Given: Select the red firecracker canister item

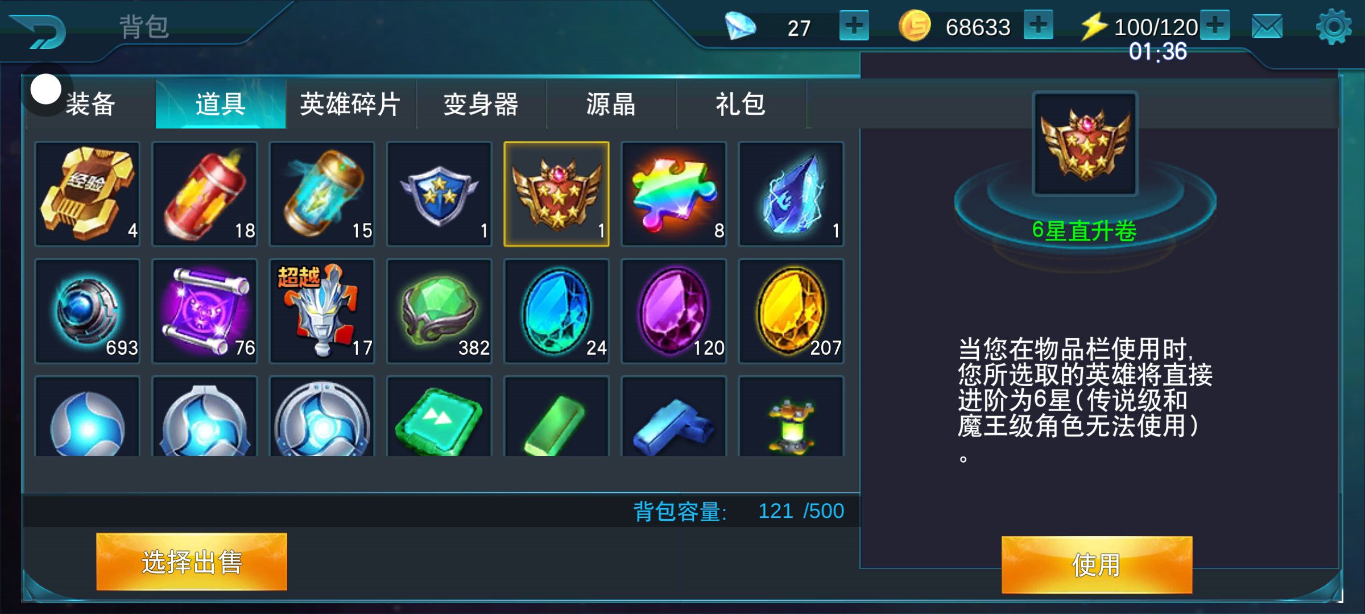Looking at the screenshot, I should coord(205,194).
